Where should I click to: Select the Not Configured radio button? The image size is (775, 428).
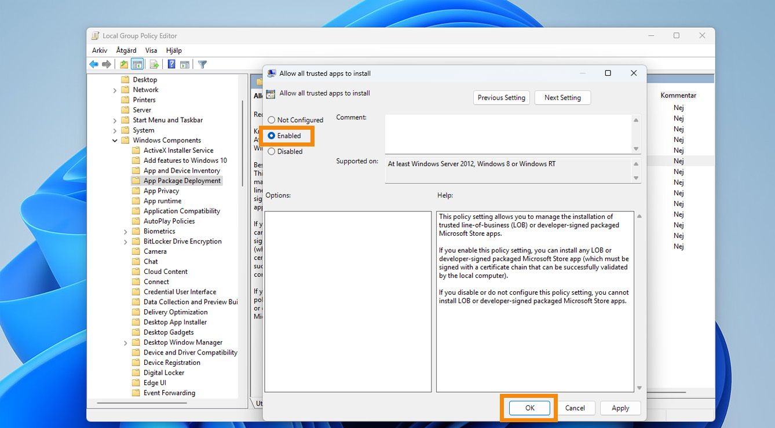tap(272, 120)
